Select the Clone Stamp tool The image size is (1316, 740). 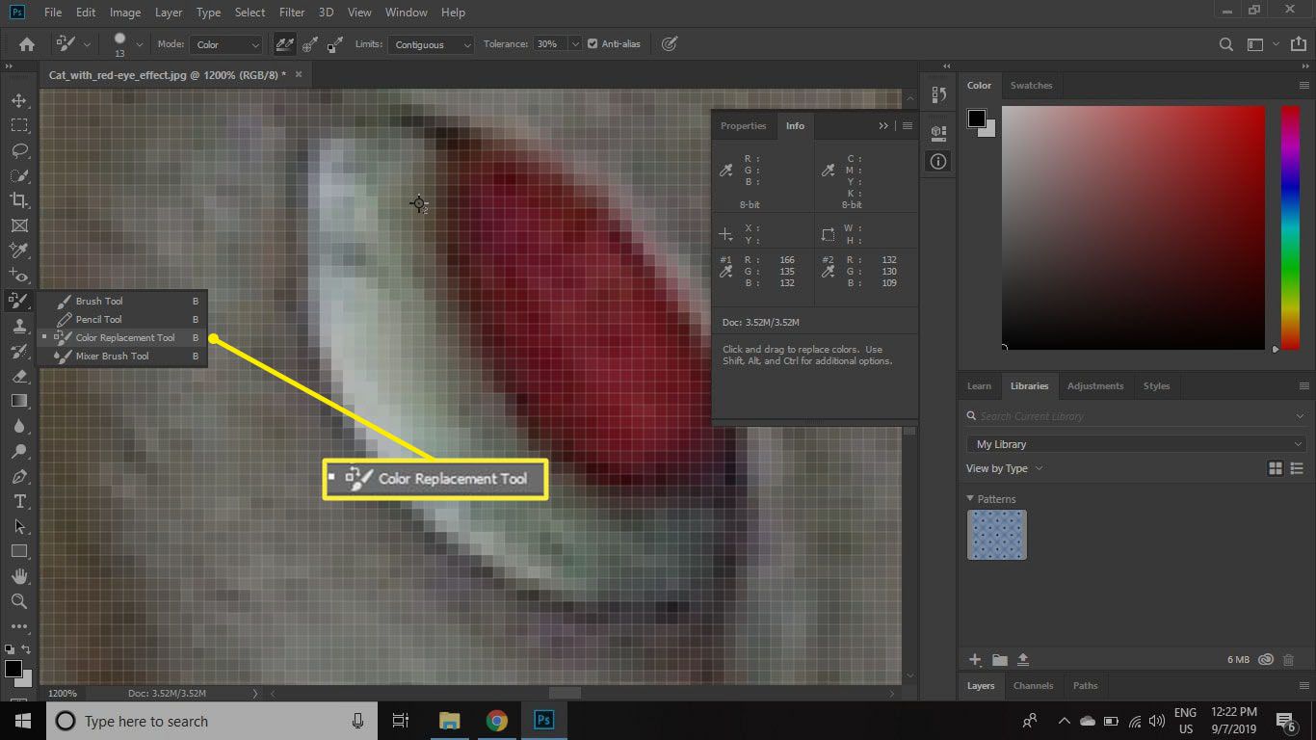[x=18, y=326]
